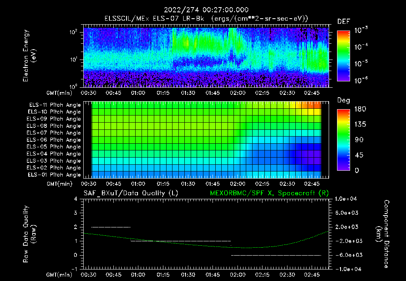Select the ELS-05 Pitch Angle row label
This screenshot has width=406, height=281.
pos(54,147)
